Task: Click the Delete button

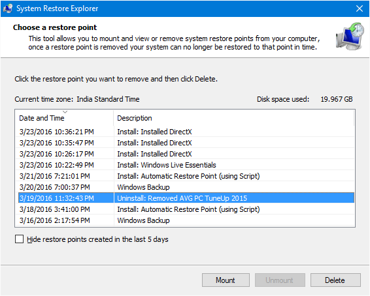Action: coord(335,280)
